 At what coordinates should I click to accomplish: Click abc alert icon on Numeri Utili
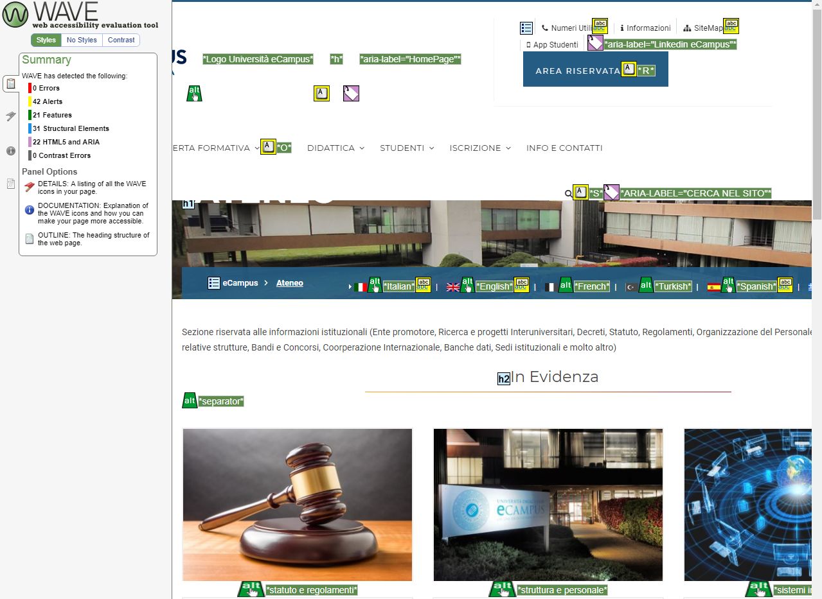click(600, 26)
